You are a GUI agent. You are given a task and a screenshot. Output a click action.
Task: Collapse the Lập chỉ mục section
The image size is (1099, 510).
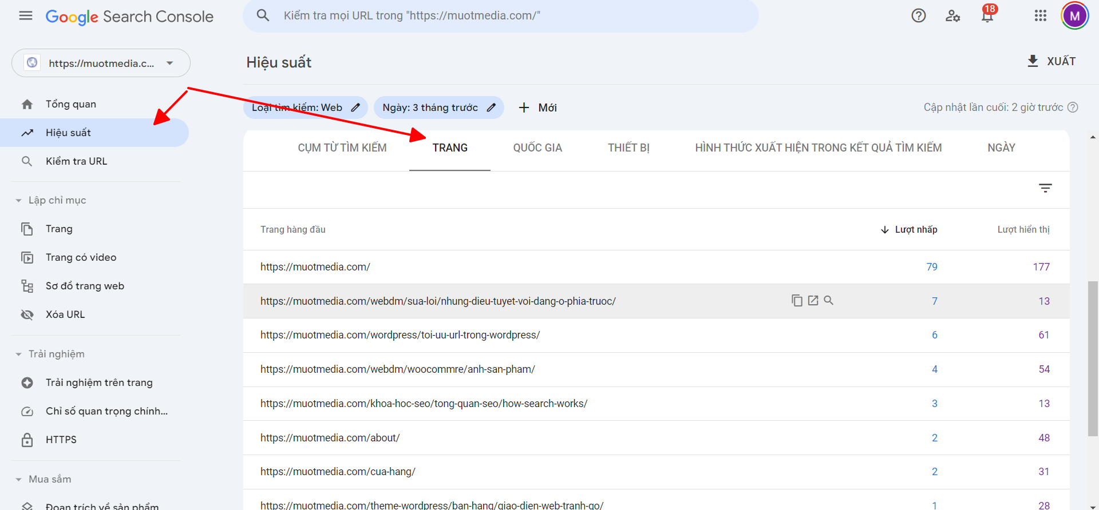point(18,201)
